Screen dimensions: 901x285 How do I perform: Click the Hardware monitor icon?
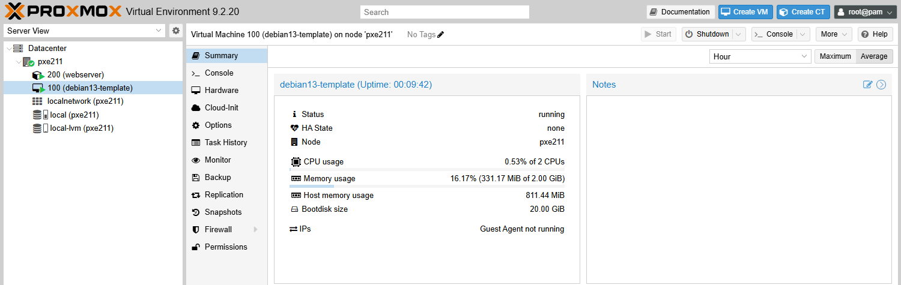(195, 90)
